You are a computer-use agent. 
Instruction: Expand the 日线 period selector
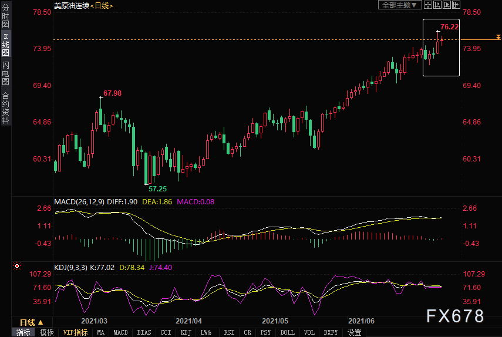(31, 322)
